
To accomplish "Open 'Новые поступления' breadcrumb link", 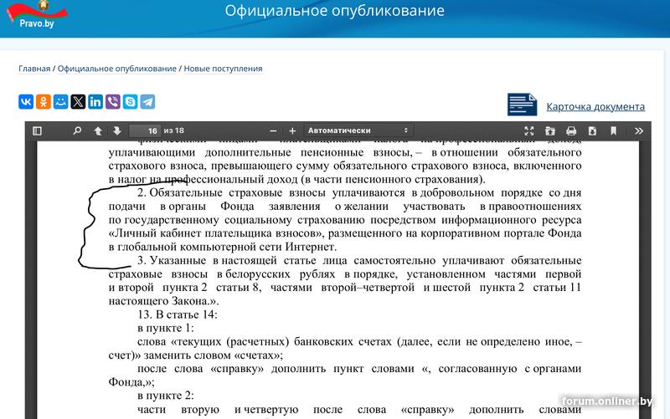I will pyautogui.click(x=223, y=69).
